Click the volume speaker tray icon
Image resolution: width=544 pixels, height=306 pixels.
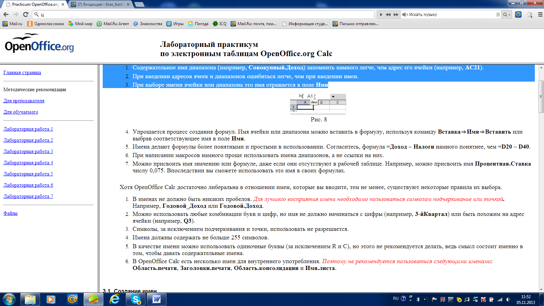tap(508, 300)
